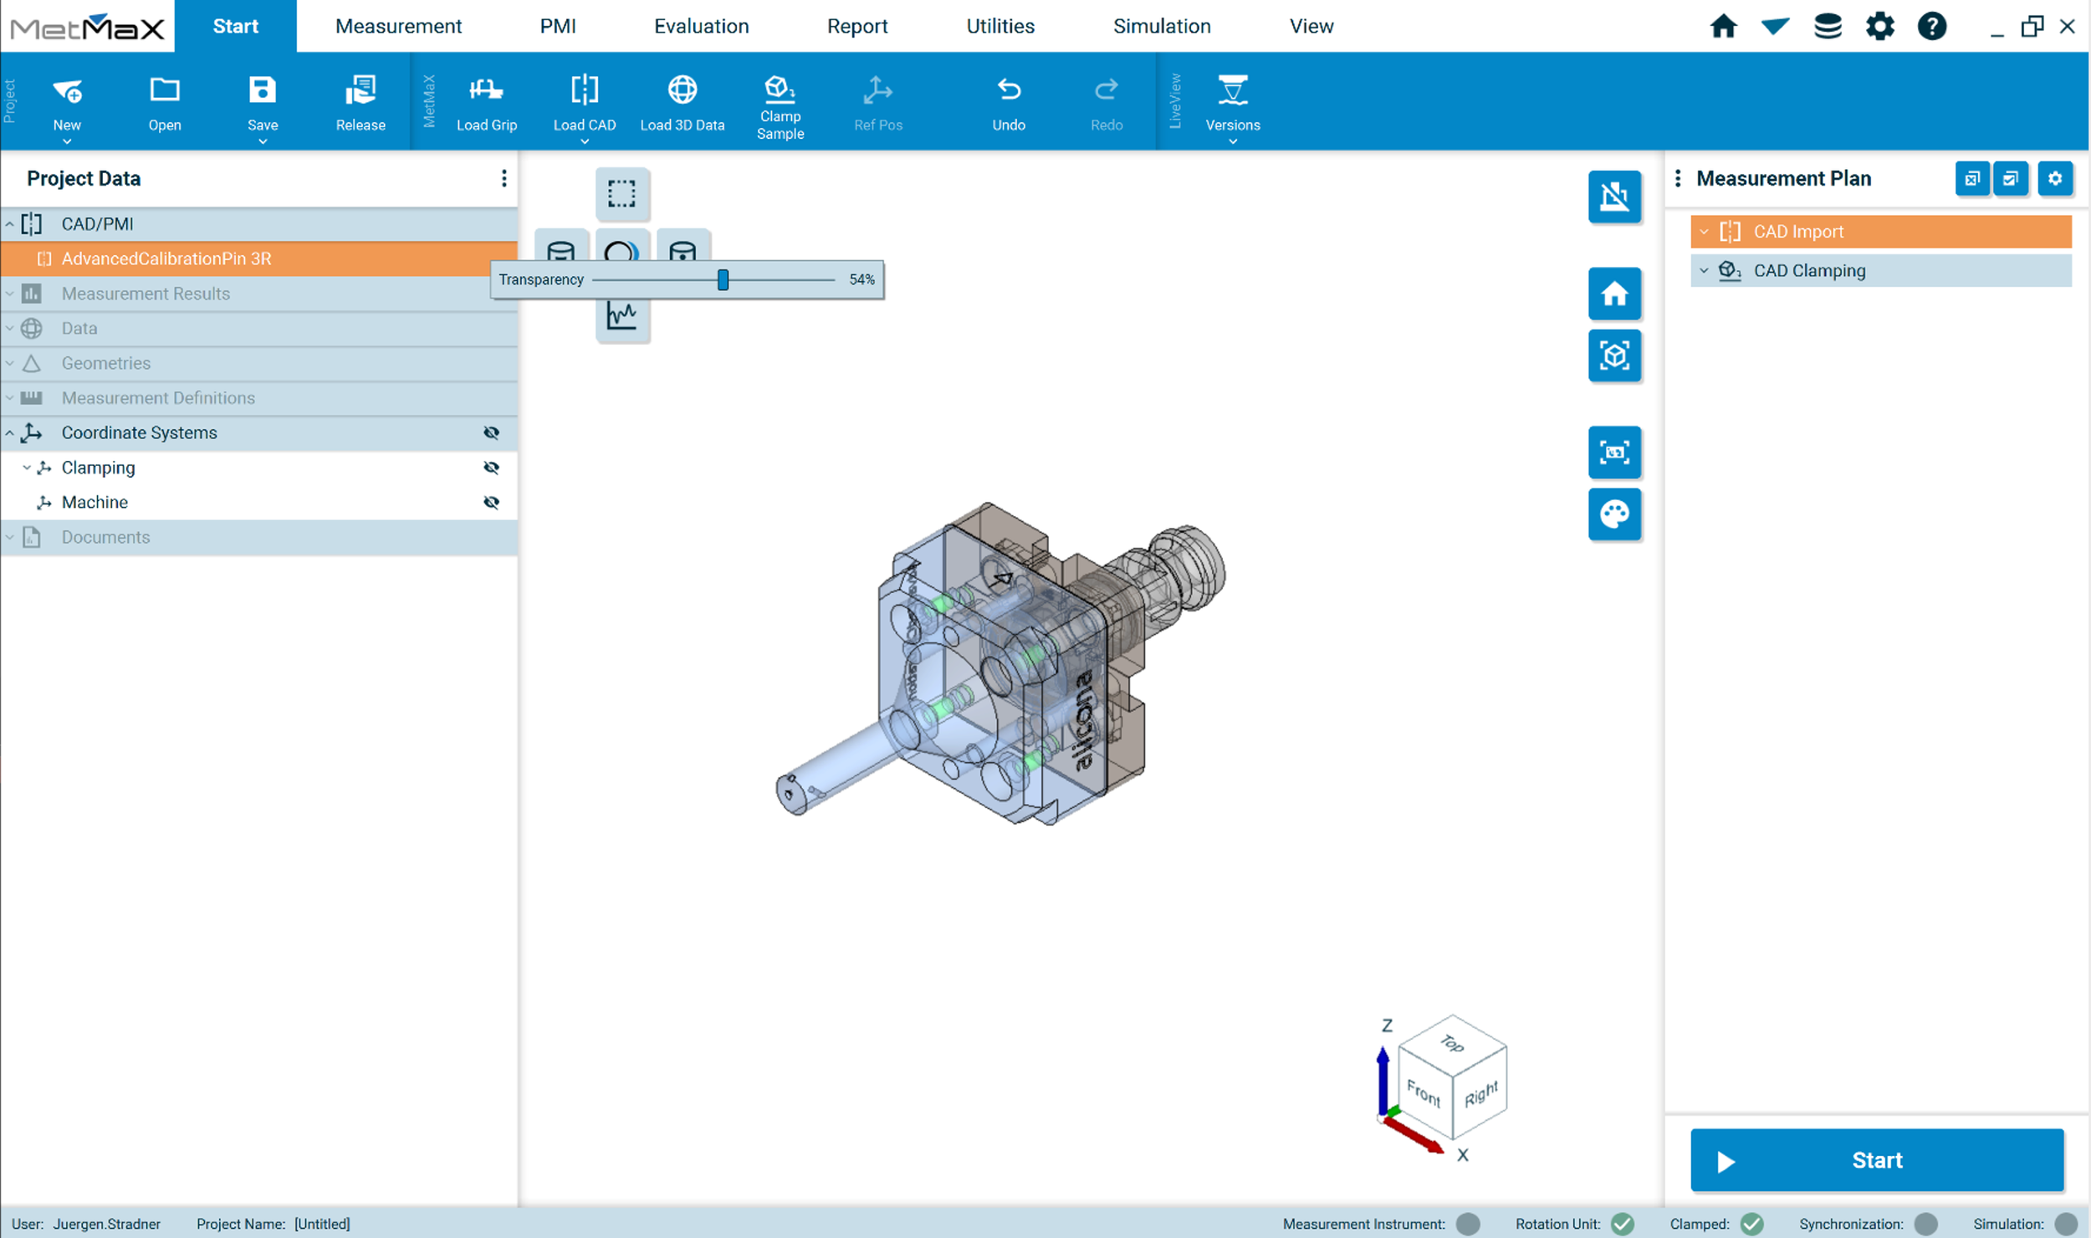The image size is (2091, 1238).
Task: Open the Start tab
Action: click(x=235, y=26)
